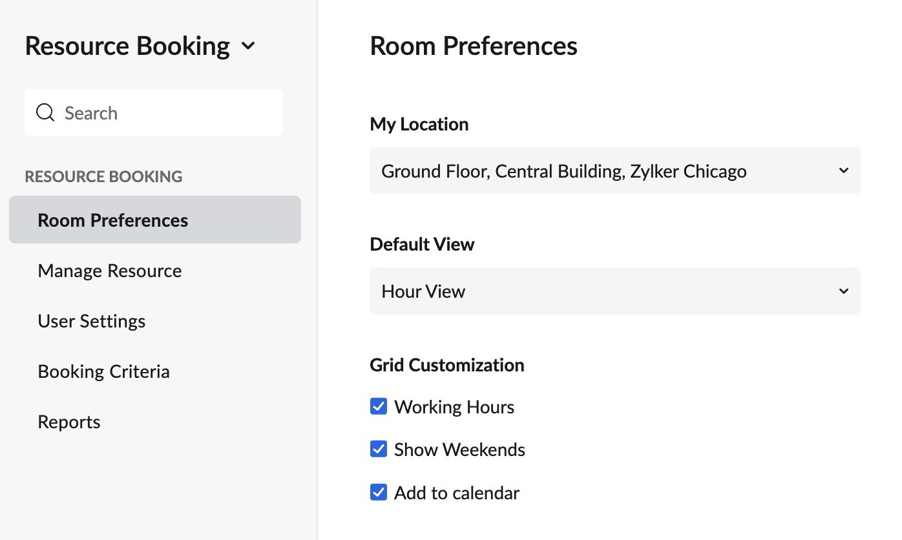Click the chevron arrow of Default View
This screenshot has width=902, height=540.
point(843,291)
